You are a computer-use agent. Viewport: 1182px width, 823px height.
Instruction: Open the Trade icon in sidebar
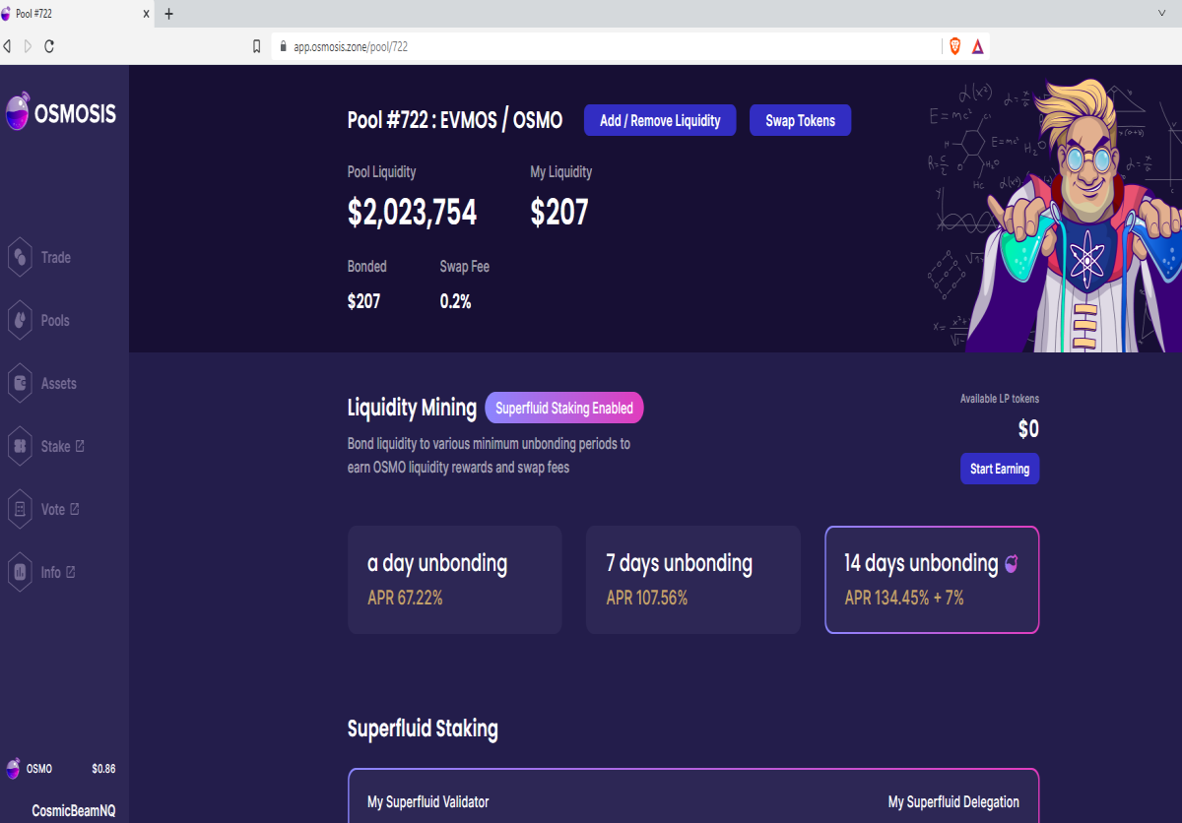(20, 257)
